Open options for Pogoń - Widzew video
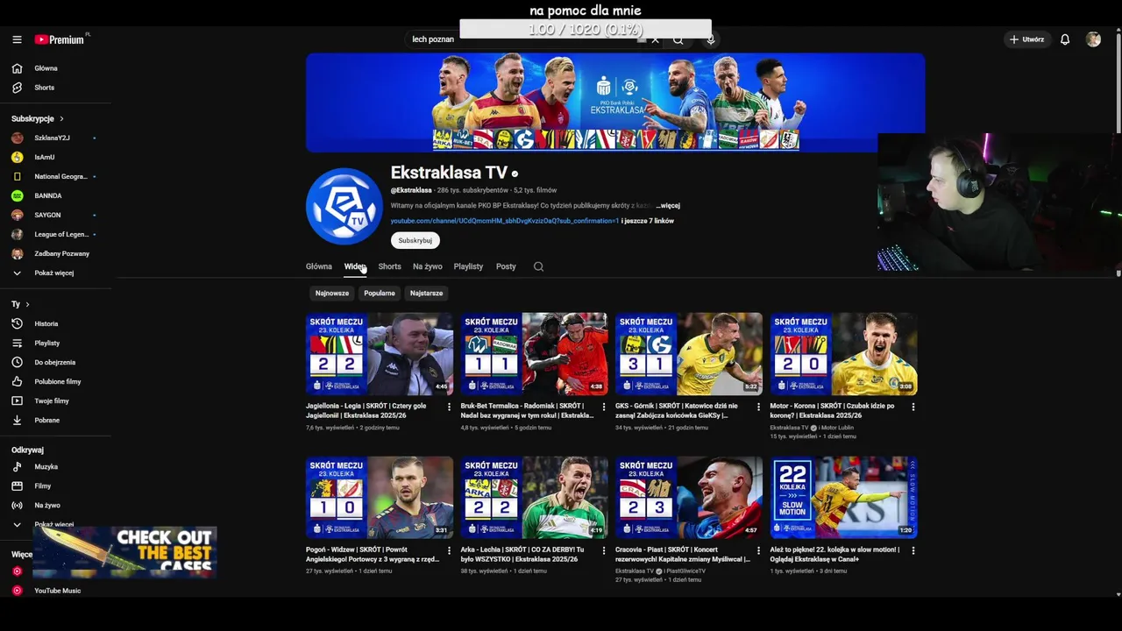Image resolution: width=1122 pixels, height=631 pixels. coord(449,550)
